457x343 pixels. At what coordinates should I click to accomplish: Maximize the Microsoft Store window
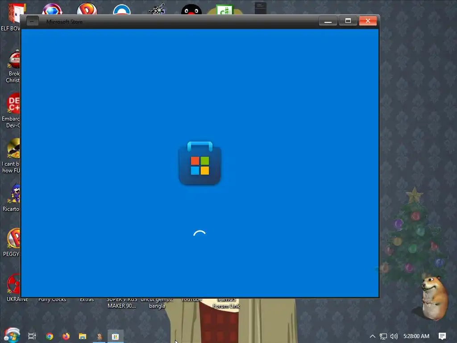point(348,21)
